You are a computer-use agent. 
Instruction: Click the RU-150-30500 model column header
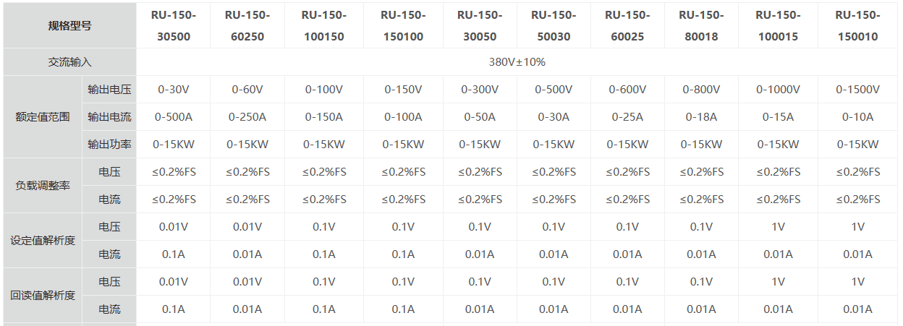point(173,25)
